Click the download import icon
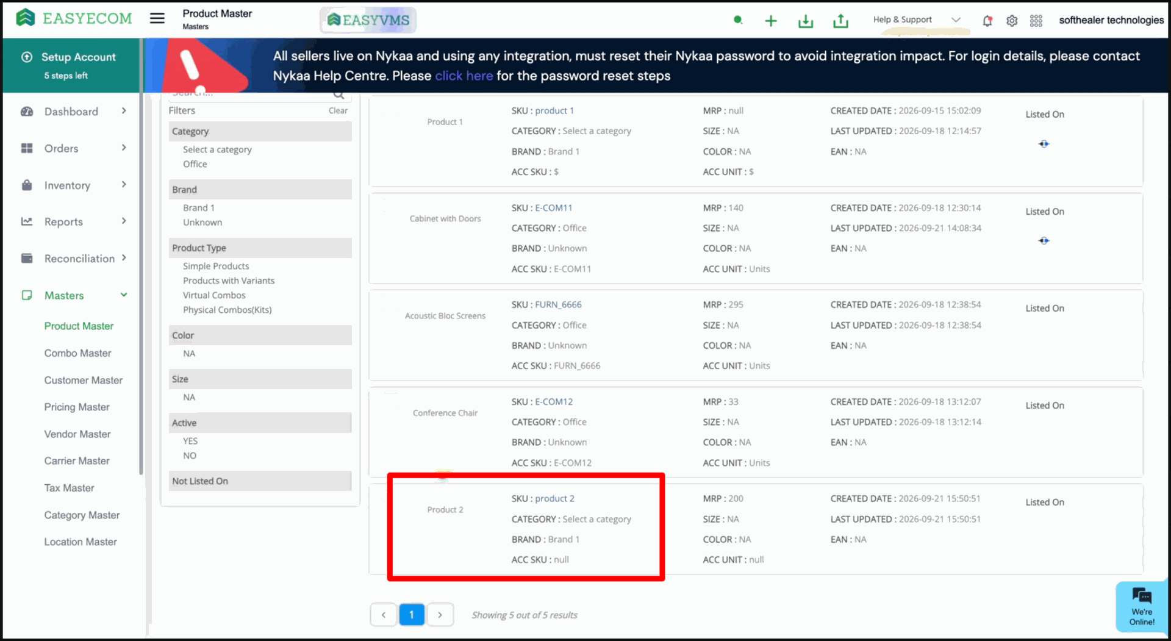The height and width of the screenshot is (641, 1171). (x=806, y=21)
